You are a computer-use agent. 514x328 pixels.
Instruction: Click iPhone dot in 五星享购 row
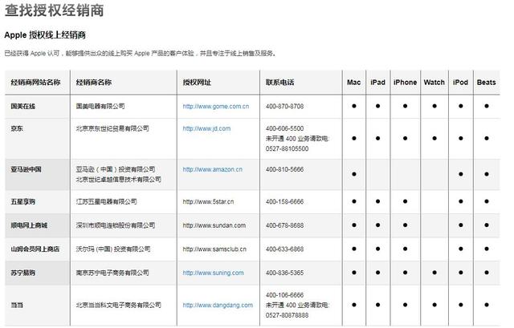[x=405, y=201]
